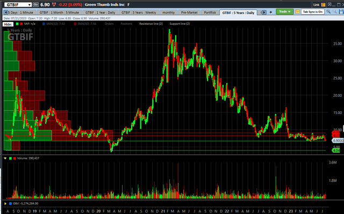Screen dimensions: 344x214
Task: Toggle VAP indicator green swatch
Action: click(17, 24)
